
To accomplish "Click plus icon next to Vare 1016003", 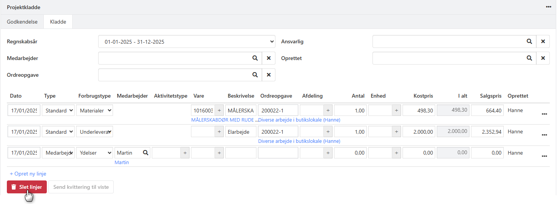I will click(219, 111).
